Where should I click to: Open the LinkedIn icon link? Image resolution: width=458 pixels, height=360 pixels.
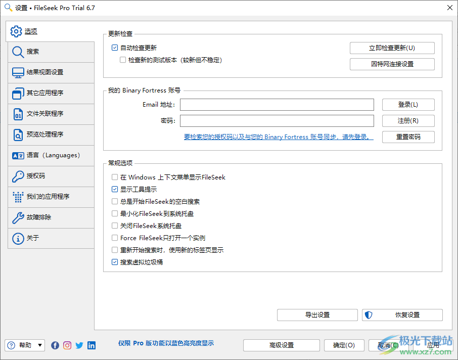click(91, 345)
